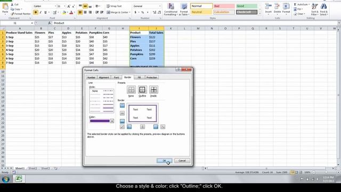341x192 pixels.
Task: Open the Font name Calibri dropdown
Action: pos(55,6)
